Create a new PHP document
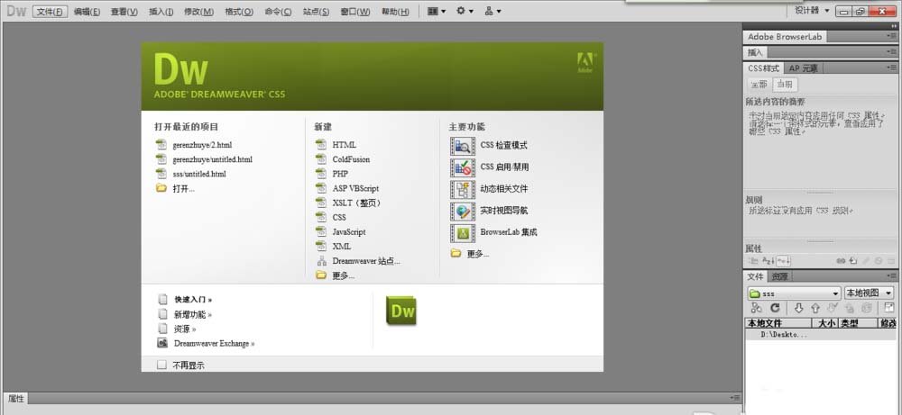This screenshot has width=902, height=415. click(x=340, y=174)
